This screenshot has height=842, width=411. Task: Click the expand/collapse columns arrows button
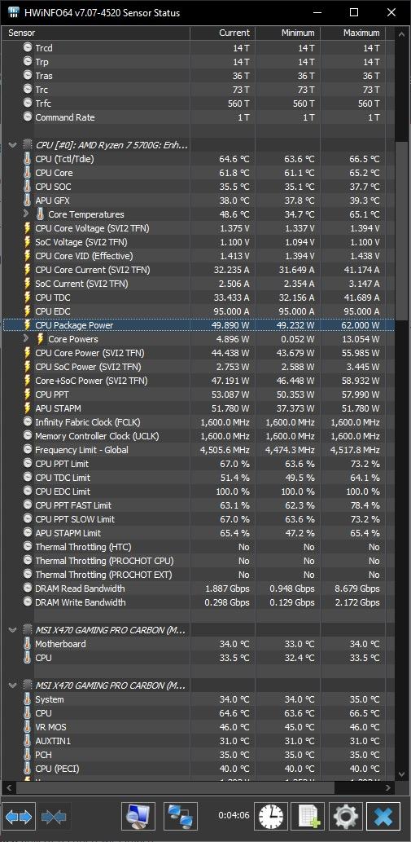pyautogui.click(x=19, y=818)
